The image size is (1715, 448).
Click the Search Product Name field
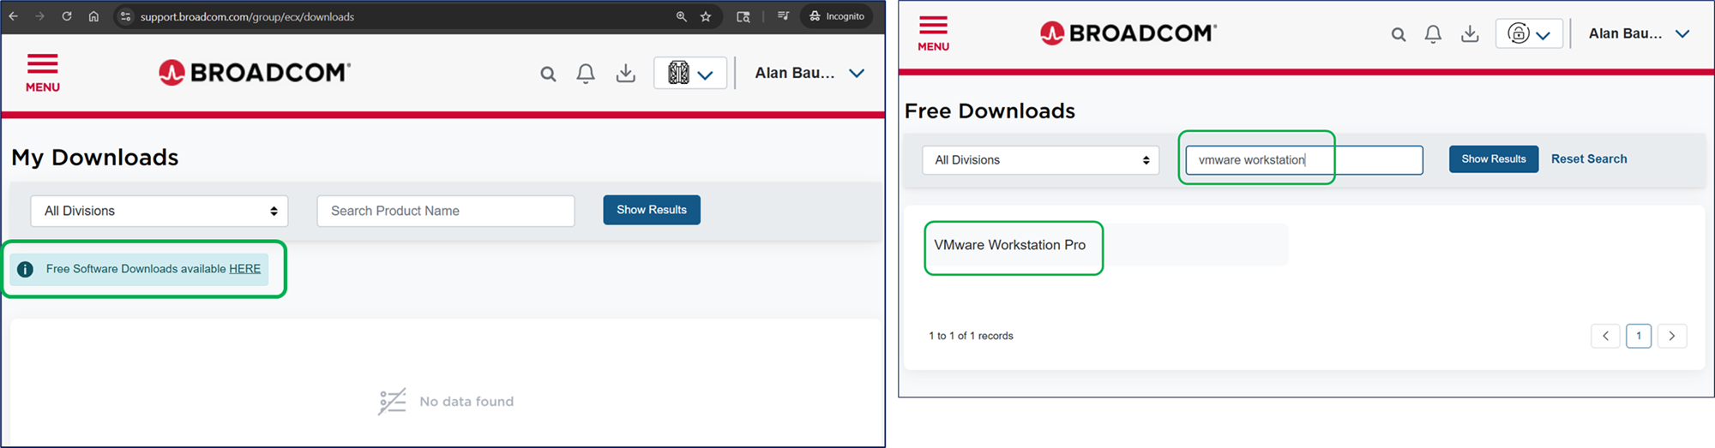click(445, 211)
